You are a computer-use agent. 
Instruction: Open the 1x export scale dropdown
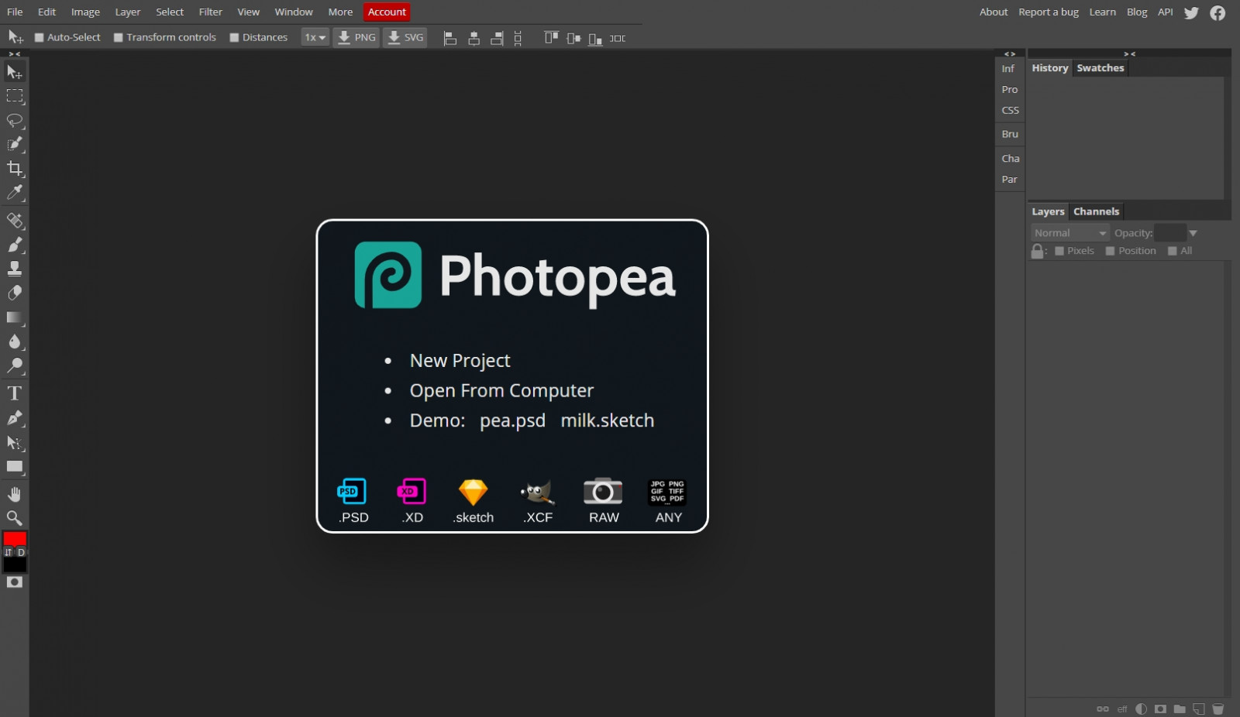pyautogui.click(x=315, y=37)
